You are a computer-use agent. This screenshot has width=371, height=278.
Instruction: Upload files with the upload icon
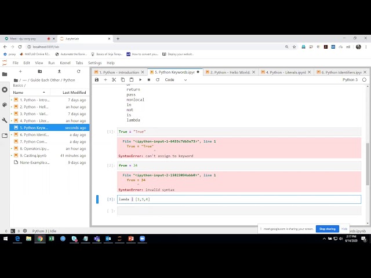(59, 71)
